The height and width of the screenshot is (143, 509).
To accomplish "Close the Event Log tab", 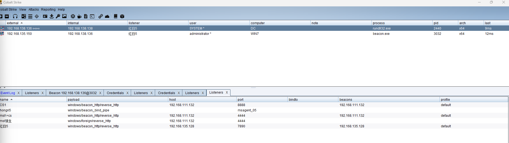I will [18, 93].
